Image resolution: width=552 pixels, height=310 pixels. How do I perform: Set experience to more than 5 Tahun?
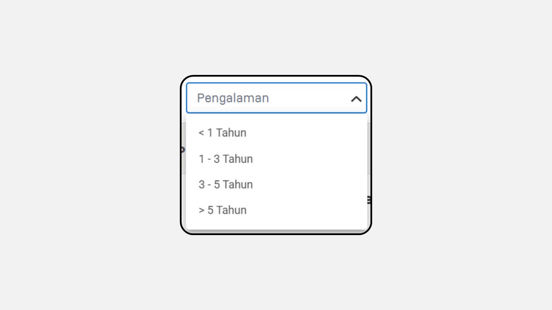[x=276, y=210]
